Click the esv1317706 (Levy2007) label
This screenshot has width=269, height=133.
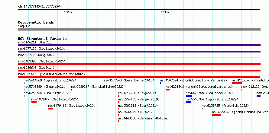(137, 93)
